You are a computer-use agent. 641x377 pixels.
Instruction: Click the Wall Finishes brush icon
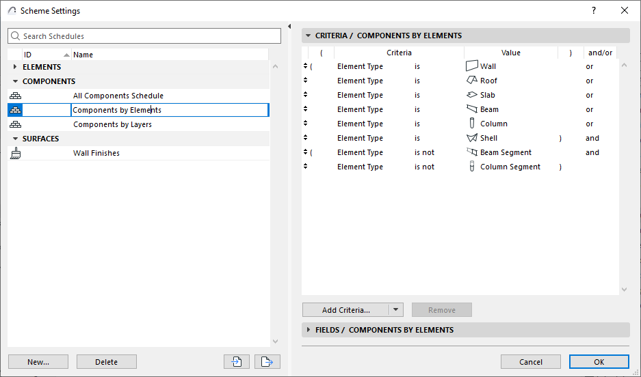tap(15, 153)
